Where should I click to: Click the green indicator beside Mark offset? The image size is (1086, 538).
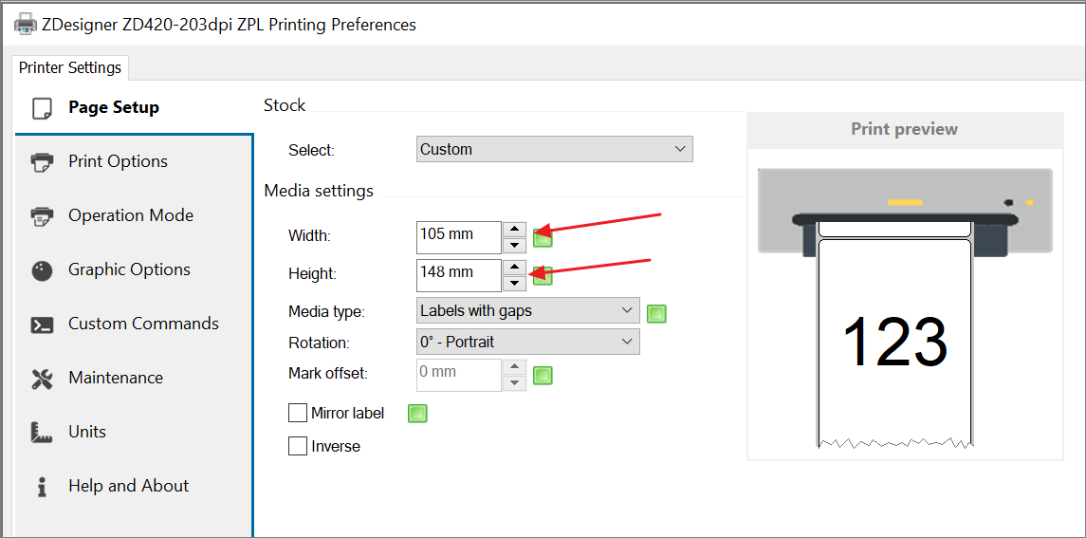[543, 376]
